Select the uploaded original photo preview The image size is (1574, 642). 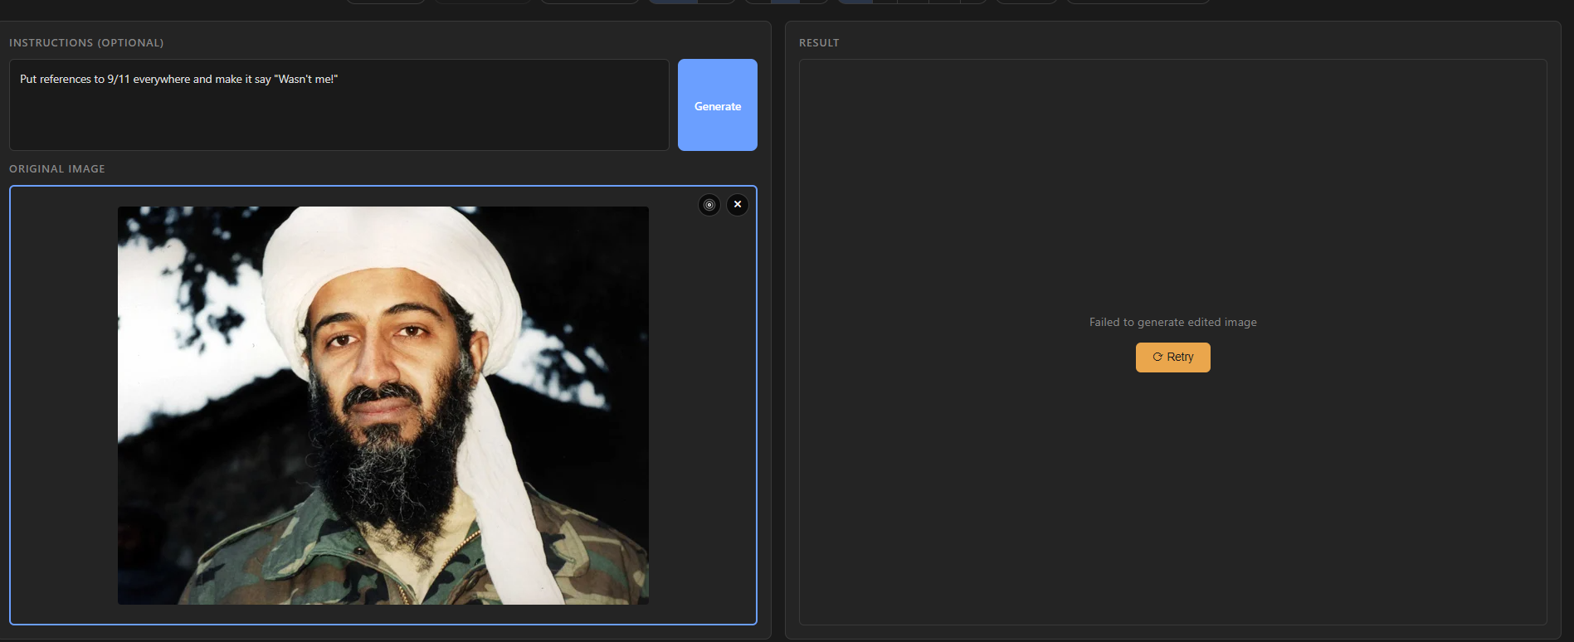(x=383, y=405)
